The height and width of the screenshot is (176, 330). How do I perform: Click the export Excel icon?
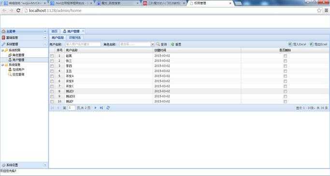pos(312,44)
